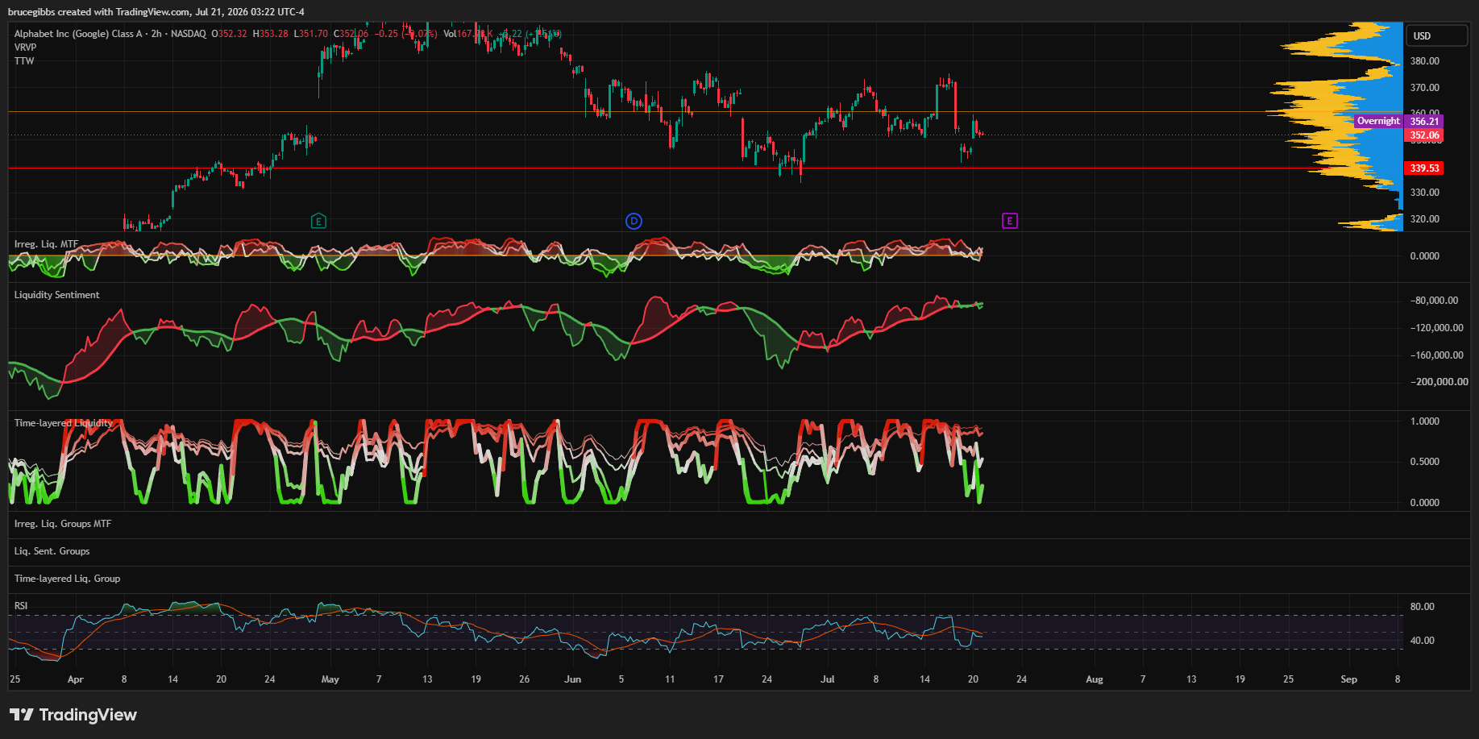Click the blue dividend D marker

pyautogui.click(x=634, y=221)
